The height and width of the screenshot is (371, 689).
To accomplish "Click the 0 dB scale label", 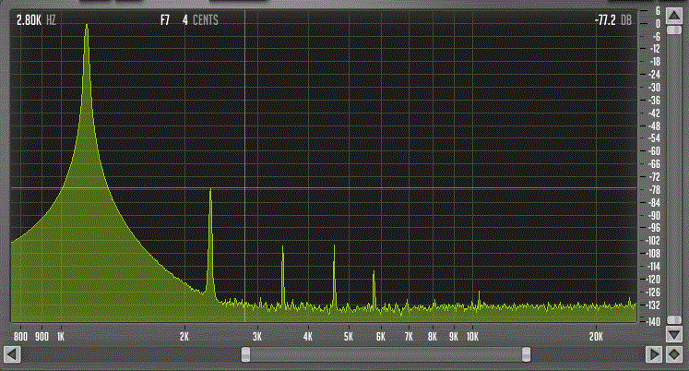I will click(x=658, y=23).
